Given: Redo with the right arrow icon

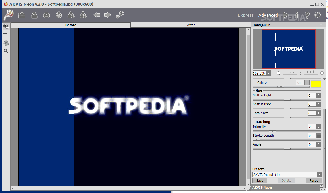Looking at the screenshot, I should click(107, 15).
